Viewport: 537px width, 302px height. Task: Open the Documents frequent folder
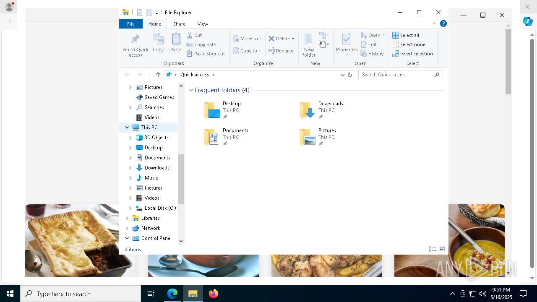click(227, 137)
